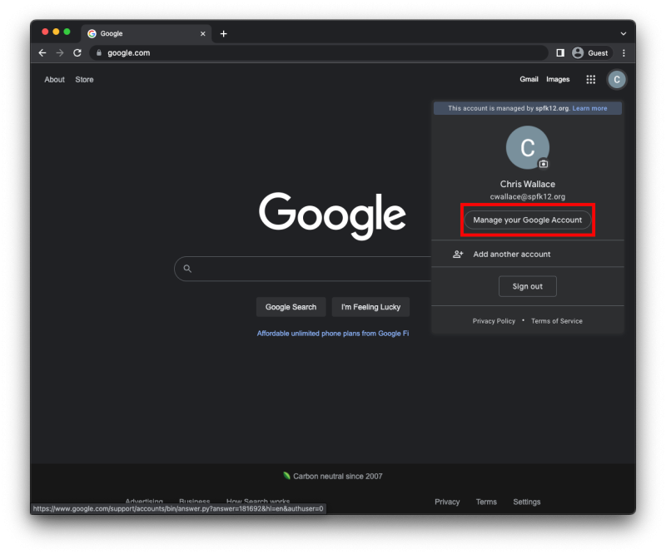Open the browser side panel
The width and height of the screenshot is (666, 554).
[x=560, y=52]
